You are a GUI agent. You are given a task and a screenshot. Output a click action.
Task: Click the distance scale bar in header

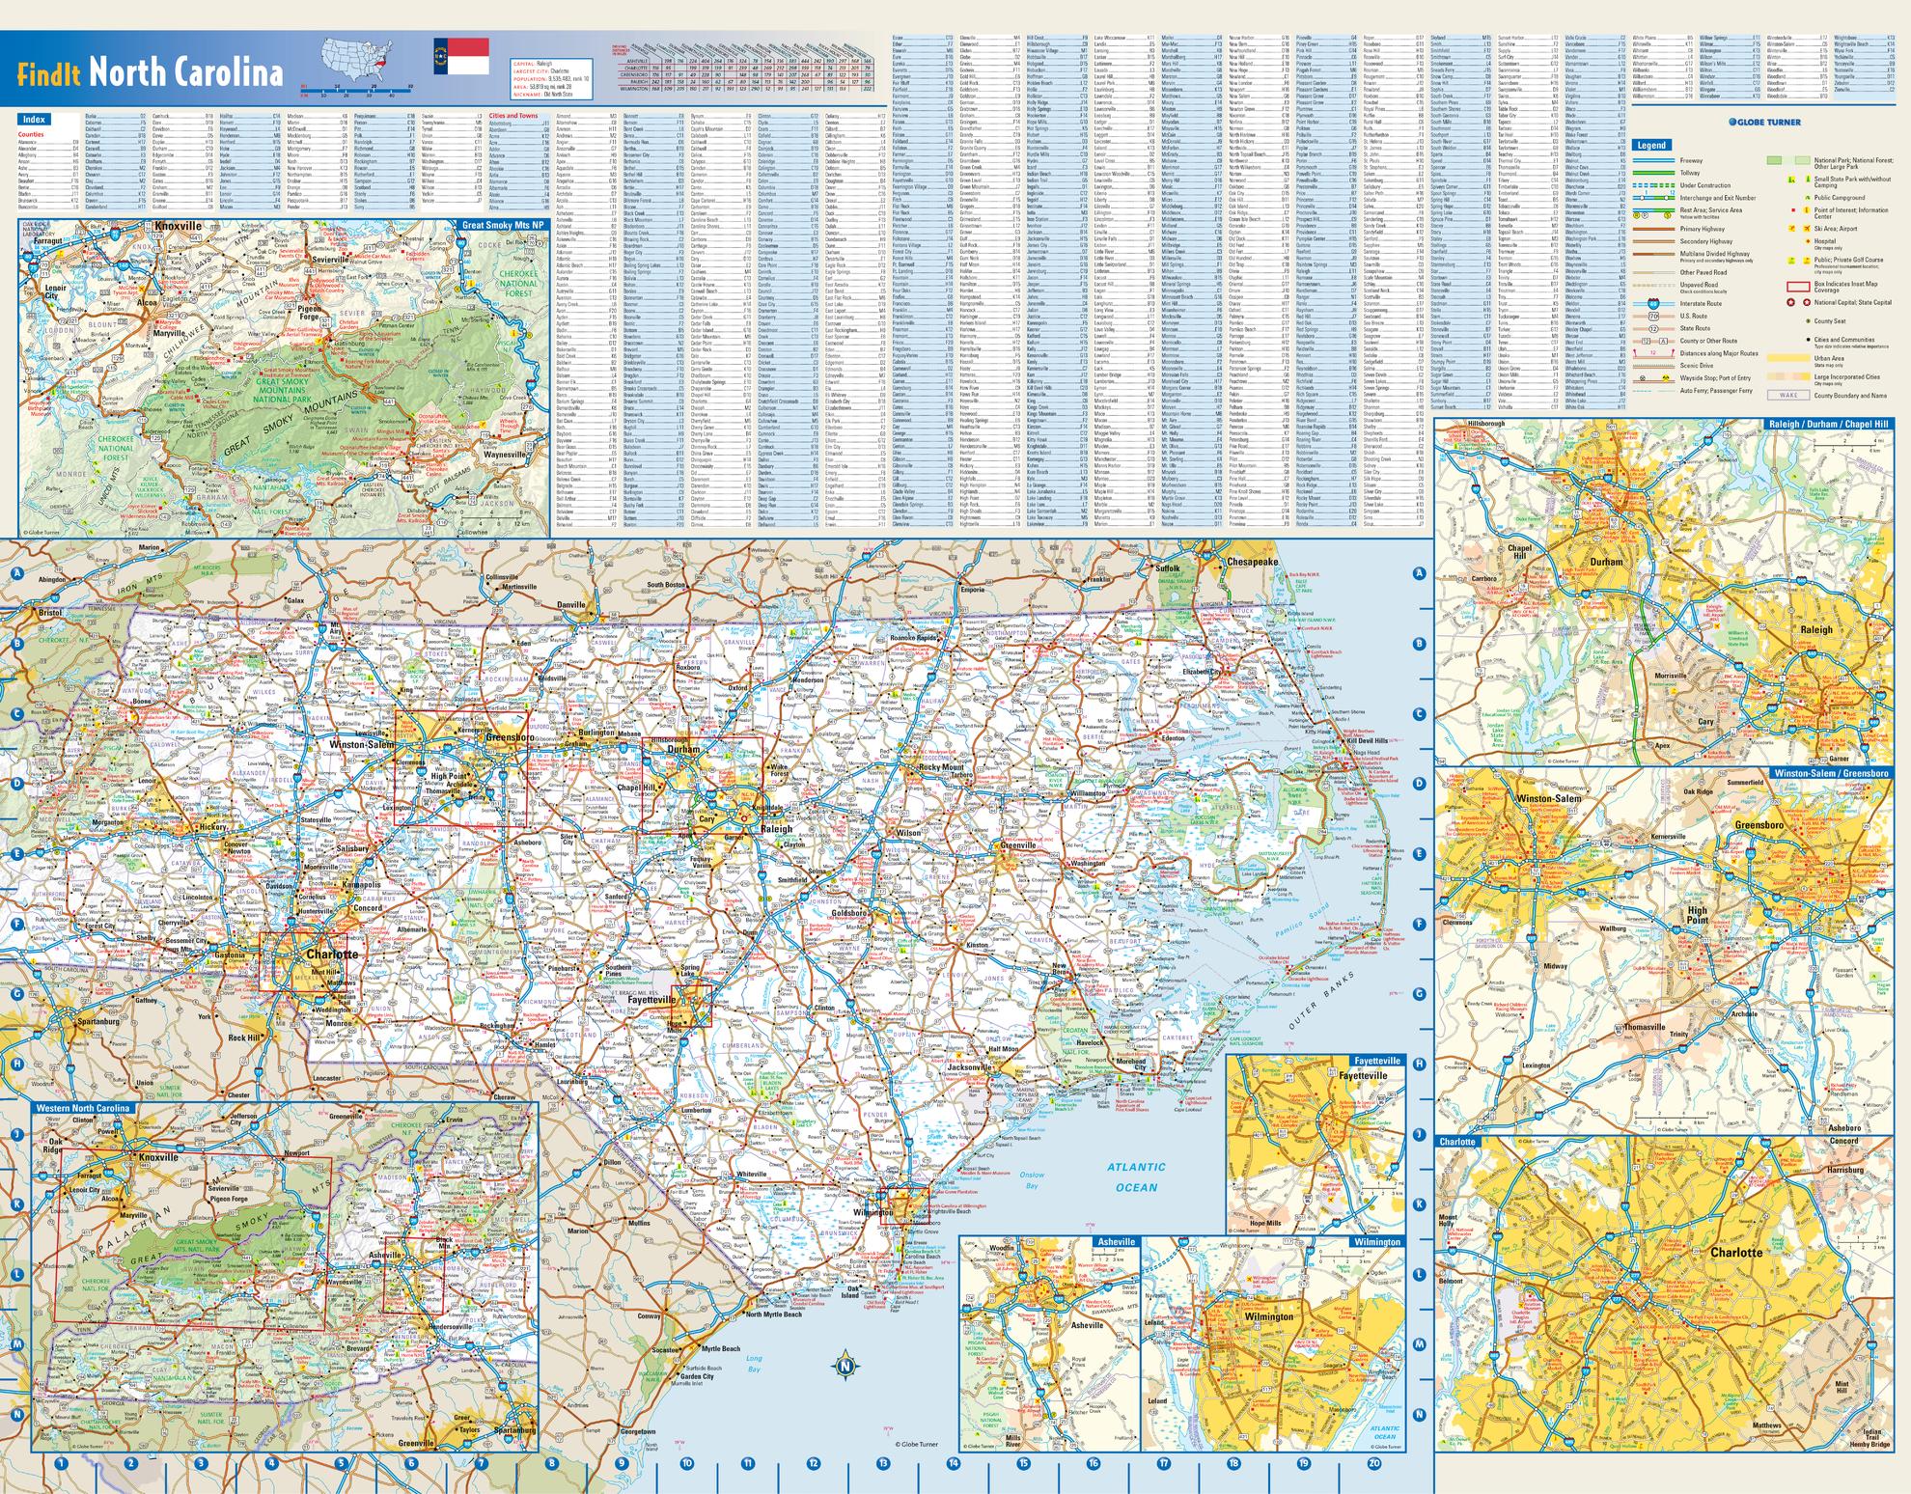click(357, 89)
